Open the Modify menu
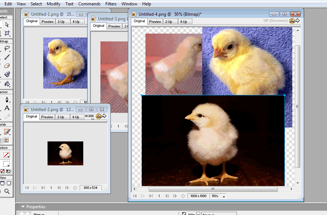327x215 pixels. point(54,4)
